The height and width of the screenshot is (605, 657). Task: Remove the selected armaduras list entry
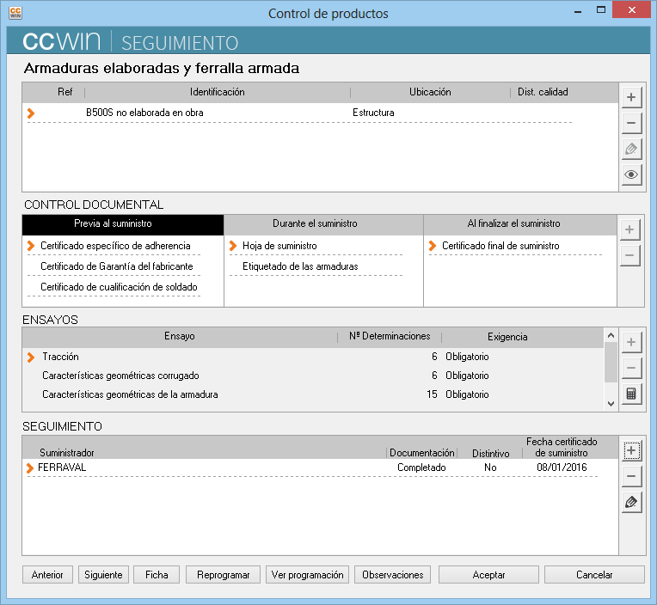click(x=631, y=123)
